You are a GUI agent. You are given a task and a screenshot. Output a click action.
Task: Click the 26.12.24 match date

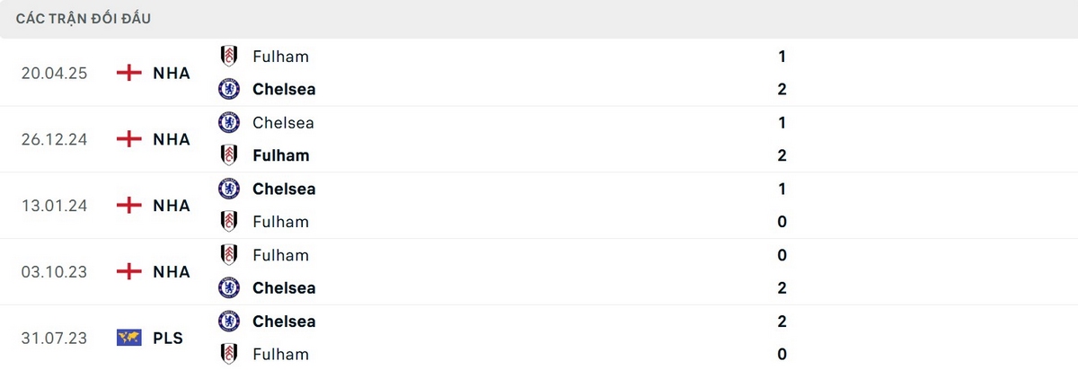tap(54, 139)
